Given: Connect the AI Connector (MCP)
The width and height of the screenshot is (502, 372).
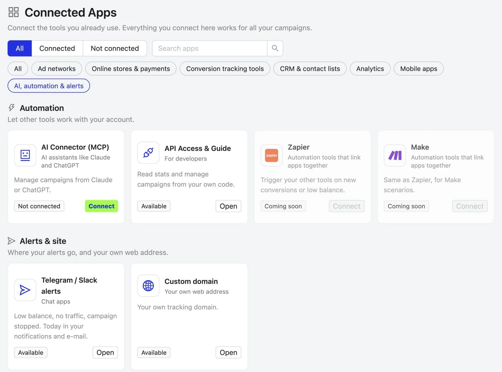Looking at the screenshot, I should tap(102, 206).
